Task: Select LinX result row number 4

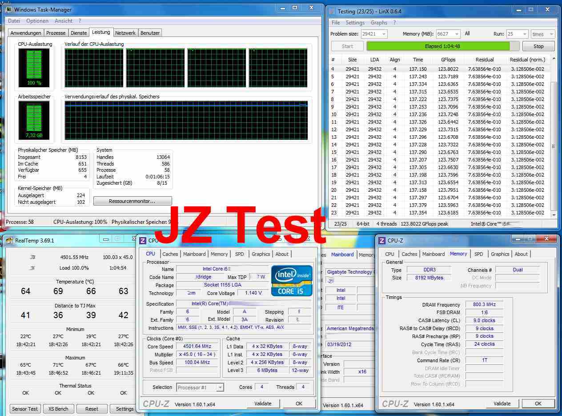Action: pos(440,69)
